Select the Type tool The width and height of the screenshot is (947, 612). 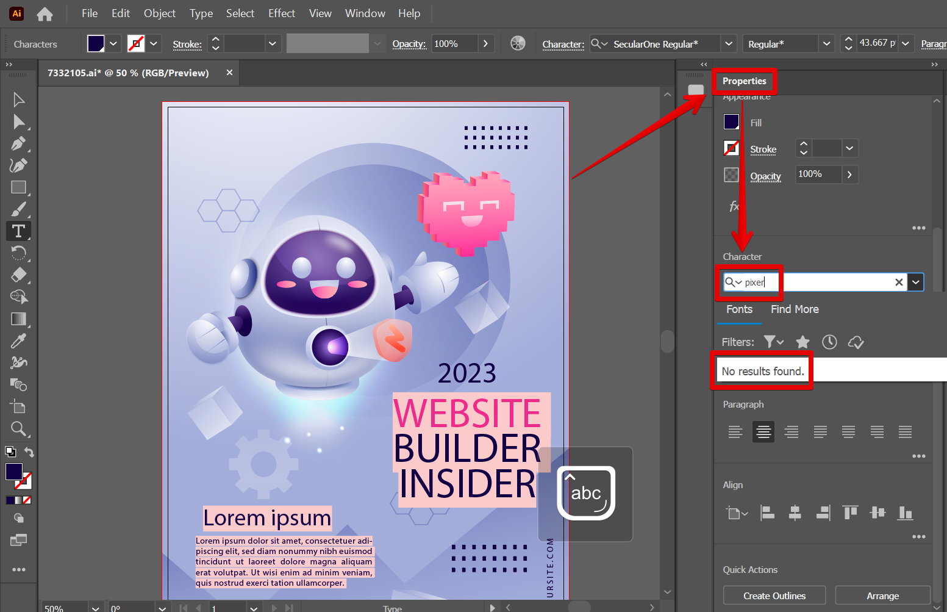tap(18, 231)
